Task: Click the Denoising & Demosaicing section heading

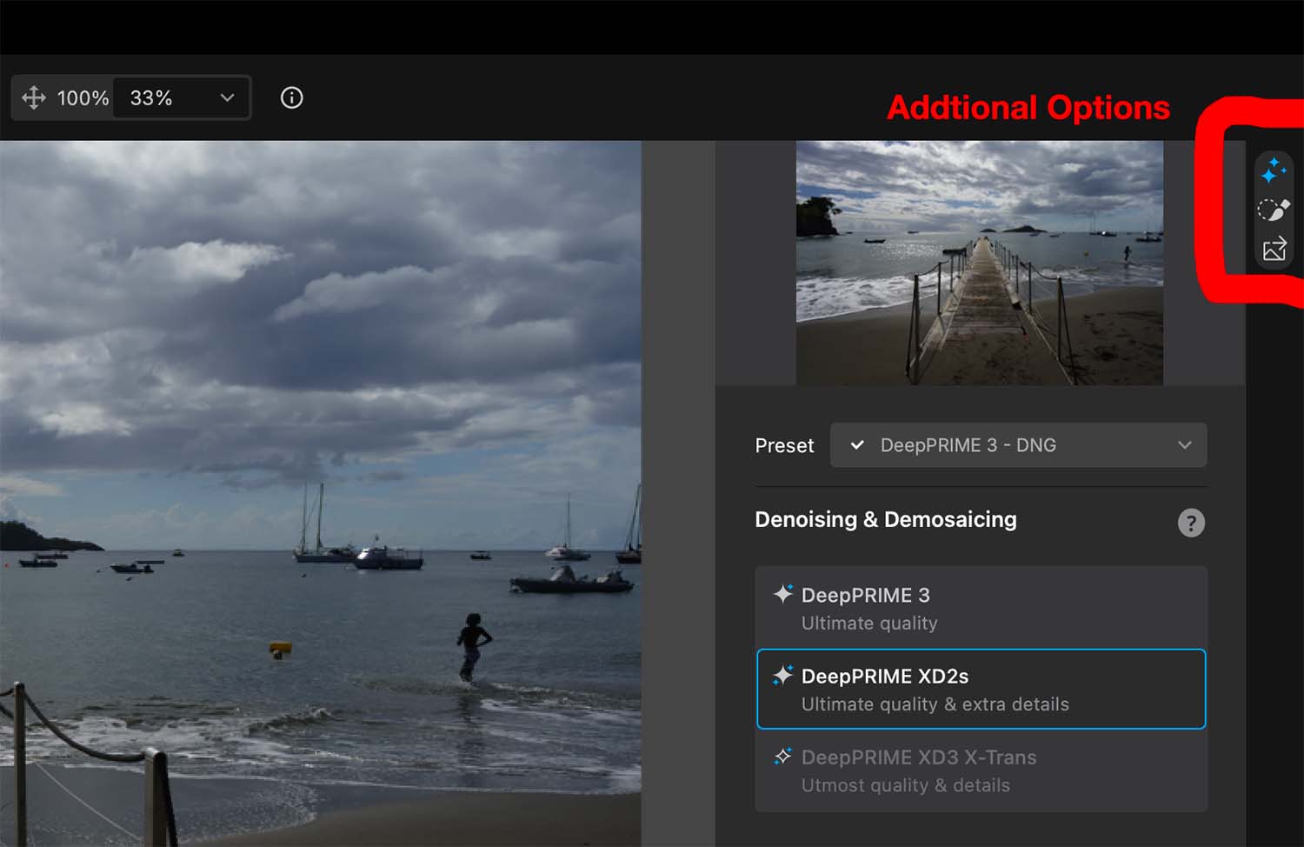Action: pos(885,519)
